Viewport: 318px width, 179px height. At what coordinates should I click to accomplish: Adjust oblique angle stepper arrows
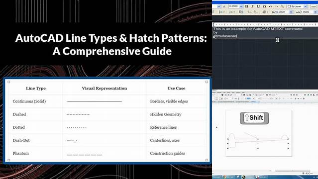pyautogui.click(x=291, y=12)
